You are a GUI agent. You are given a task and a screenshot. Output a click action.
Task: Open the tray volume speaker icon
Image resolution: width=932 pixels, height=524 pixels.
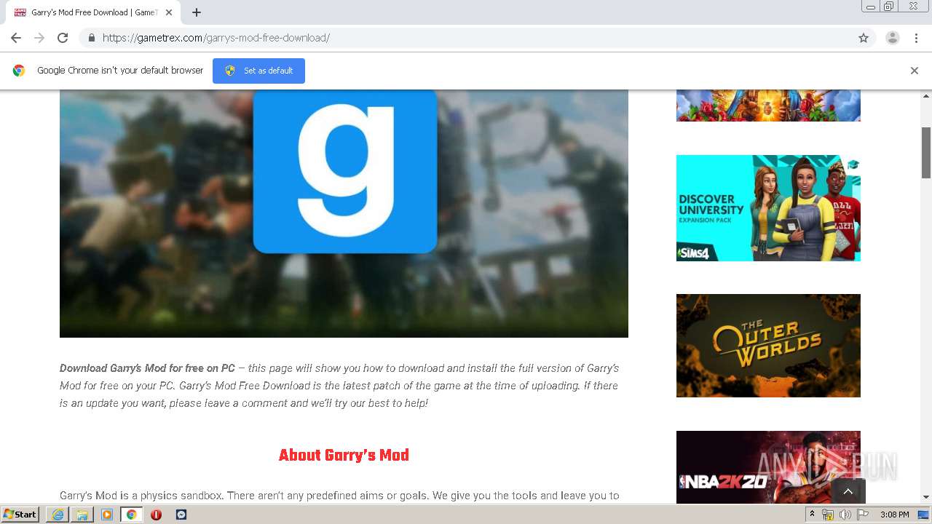point(845,515)
